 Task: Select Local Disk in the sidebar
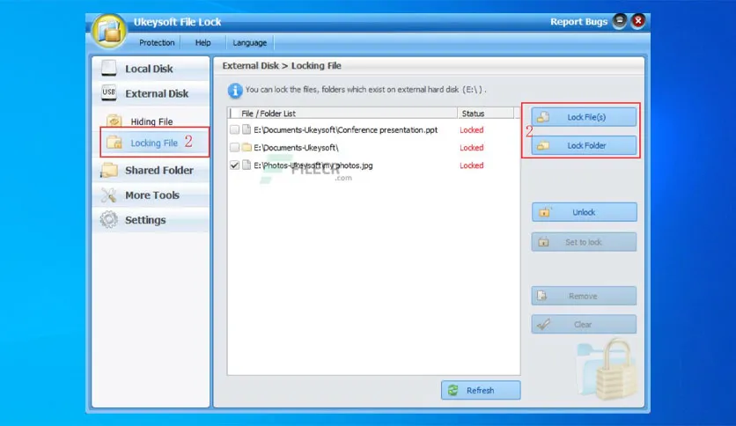151,69
